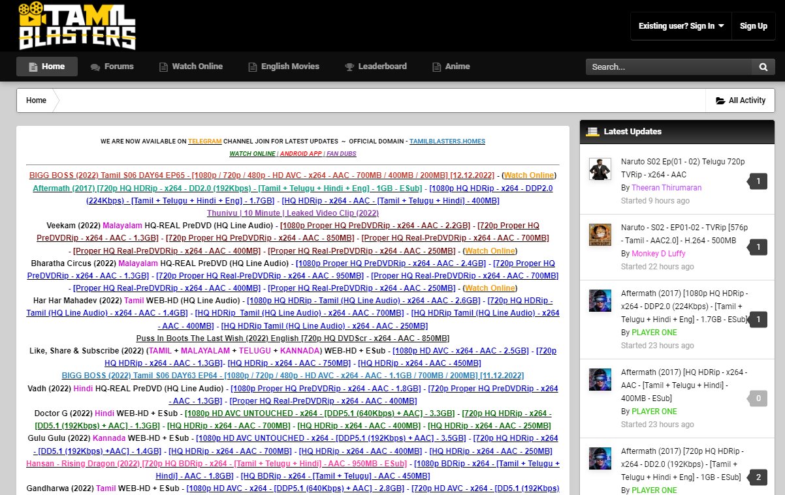This screenshot has height=495, width=785.
Task: Click the FAN DUBS link
Action: tap(342, 154)
